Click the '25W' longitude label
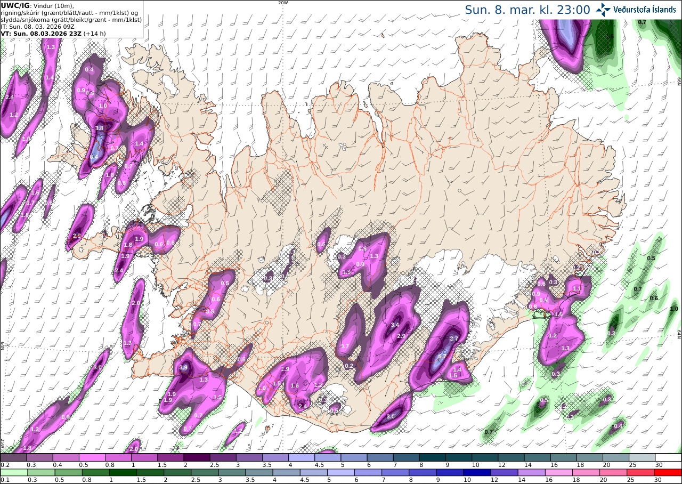Image resolution: width=682 pixels, height=484 pixels. point(3,443)
